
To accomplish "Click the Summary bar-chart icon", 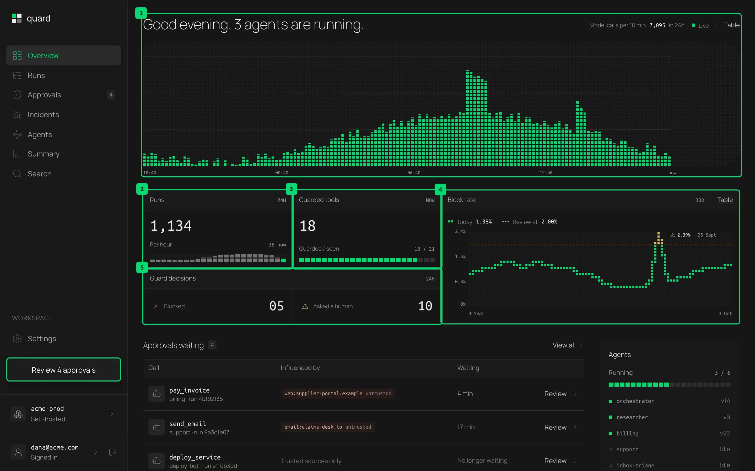I will 17,154.
